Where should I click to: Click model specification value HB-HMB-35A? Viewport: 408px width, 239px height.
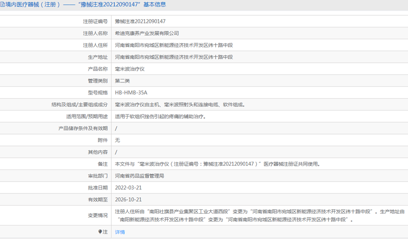pos(131,93)
